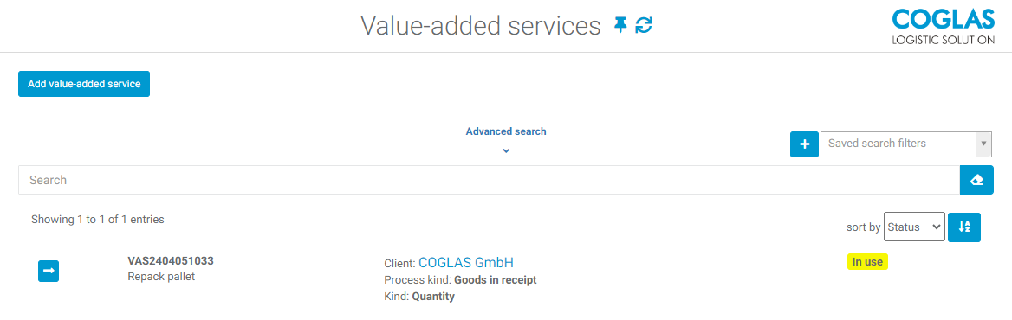Focus the Search input field
The width and height of the screenshot is (1012, 320).
[489, 180]
